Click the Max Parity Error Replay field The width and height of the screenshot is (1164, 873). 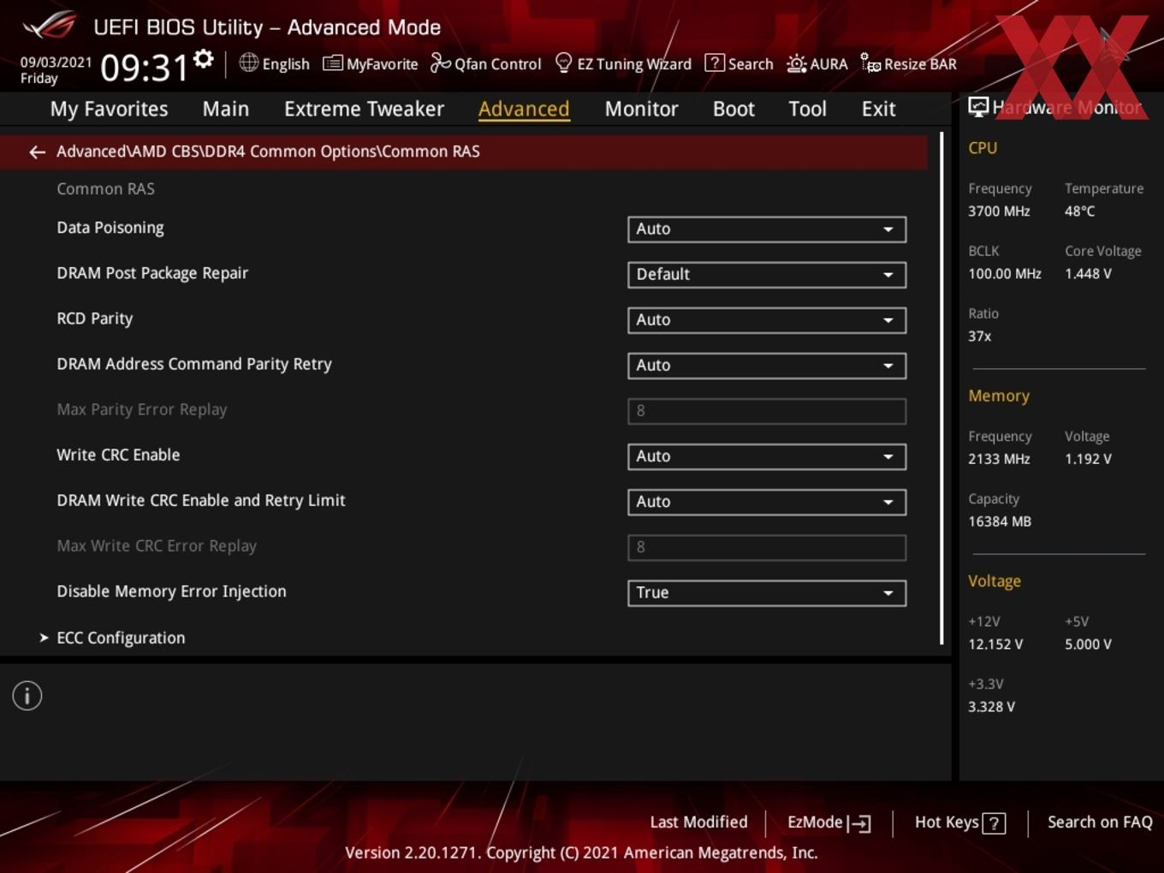coord(767,411)
